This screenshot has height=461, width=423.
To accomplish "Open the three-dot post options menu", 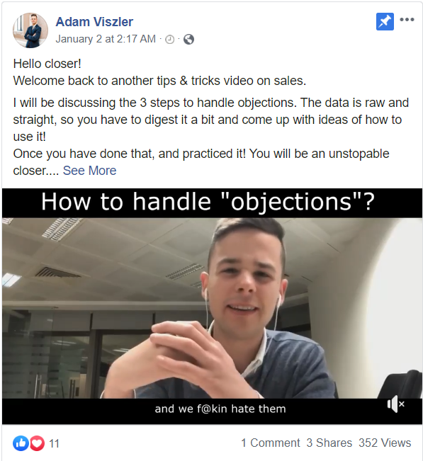I will tap(407, 20).
